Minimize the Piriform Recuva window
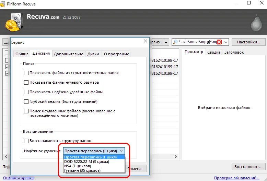The image size is (267, 181). pyautogui.click(x=236, y=3)
